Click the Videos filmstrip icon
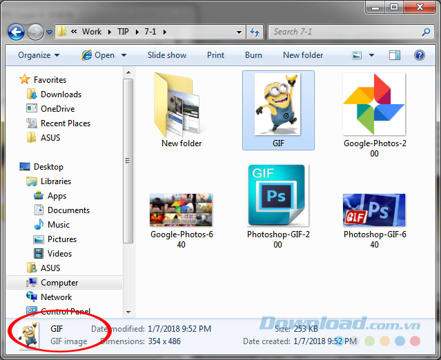This screenshot has width=441, height=360. pyautogui.click(x=39, y=254)
